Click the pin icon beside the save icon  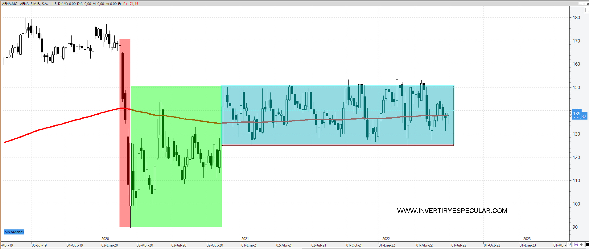pos(582,245)
